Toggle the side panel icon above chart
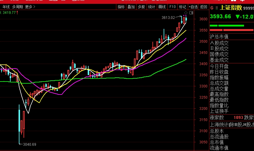Viewport: 254px width, 151px height. [x=191, y=13]
